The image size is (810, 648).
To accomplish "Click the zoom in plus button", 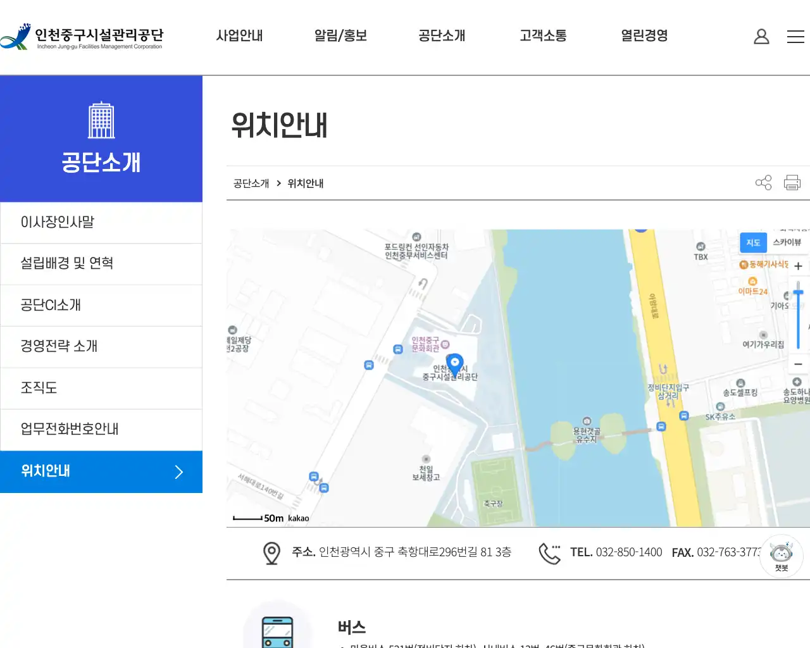I will click(798, 266).
